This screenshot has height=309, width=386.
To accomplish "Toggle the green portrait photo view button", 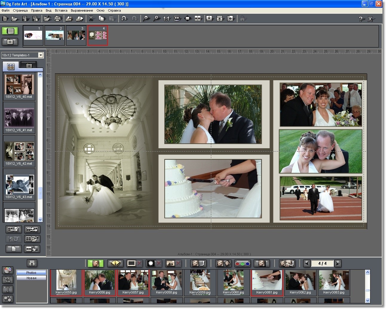I will point(96,263).
